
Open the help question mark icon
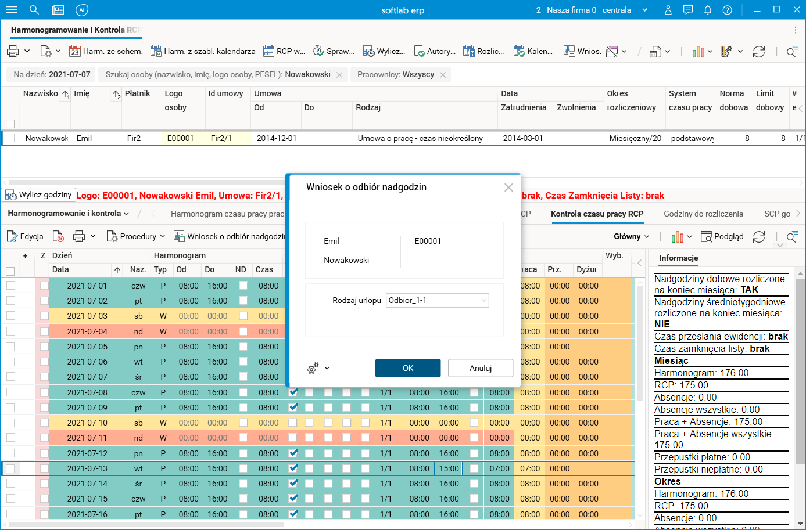727,10
